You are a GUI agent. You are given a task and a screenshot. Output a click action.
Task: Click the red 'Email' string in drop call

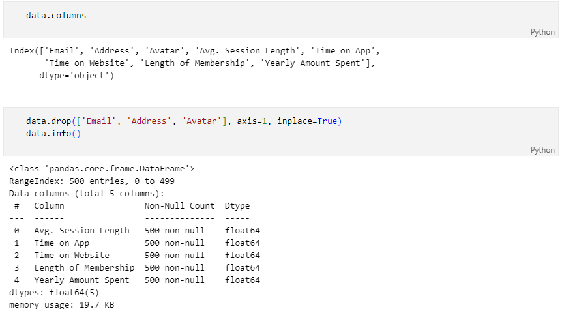(x=99, y=121)
